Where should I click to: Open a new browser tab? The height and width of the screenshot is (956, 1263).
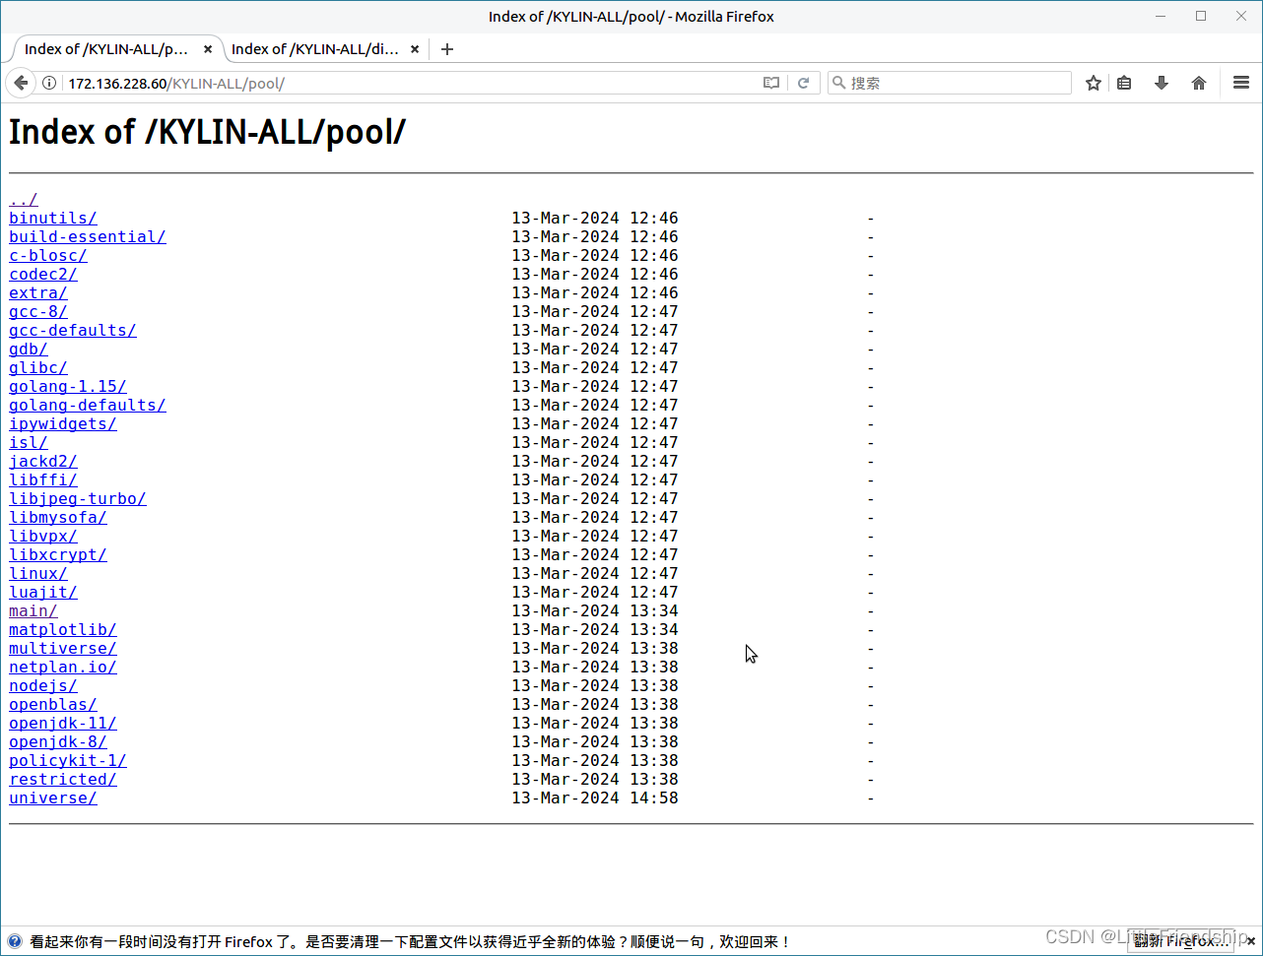(x=446, y=48)
